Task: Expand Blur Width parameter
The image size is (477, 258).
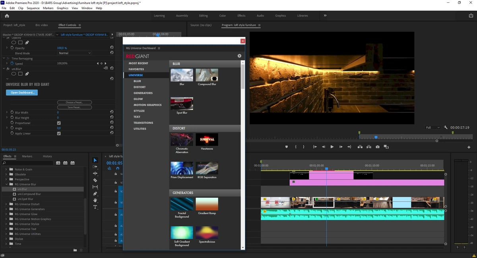Action: point(7,112)
